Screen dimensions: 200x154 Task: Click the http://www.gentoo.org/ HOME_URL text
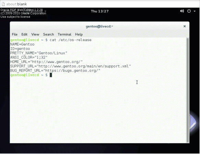(56, 62)
